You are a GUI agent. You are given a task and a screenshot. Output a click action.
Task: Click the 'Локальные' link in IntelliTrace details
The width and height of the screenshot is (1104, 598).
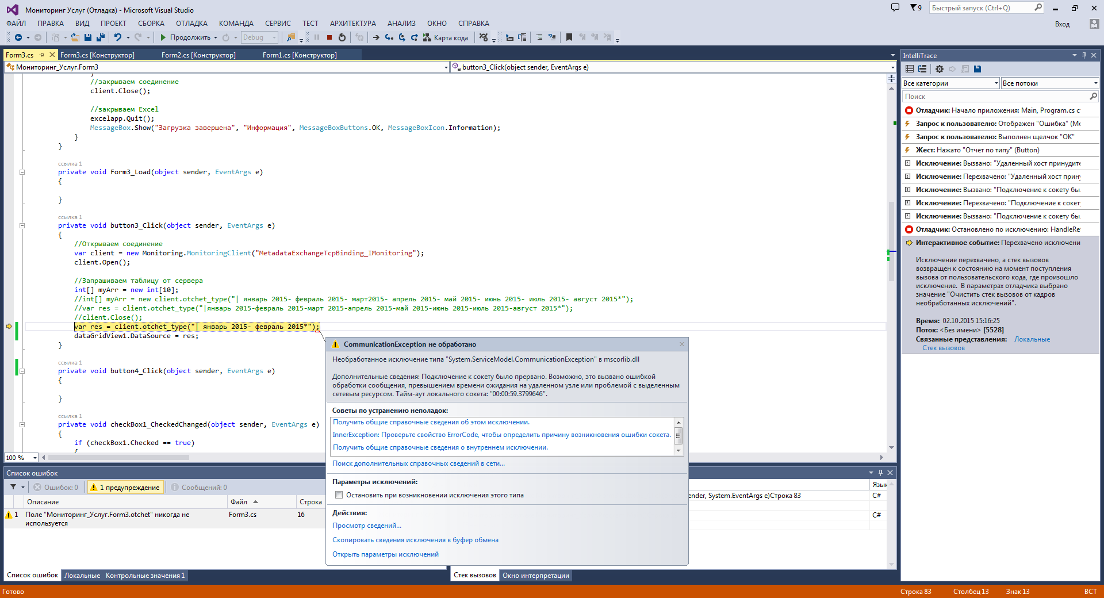tap(1032, 339)
